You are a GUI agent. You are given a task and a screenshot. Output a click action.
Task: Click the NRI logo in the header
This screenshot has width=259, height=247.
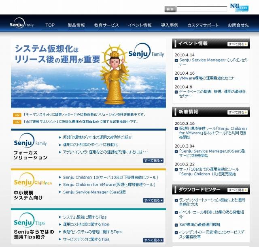tap(239, 8)
